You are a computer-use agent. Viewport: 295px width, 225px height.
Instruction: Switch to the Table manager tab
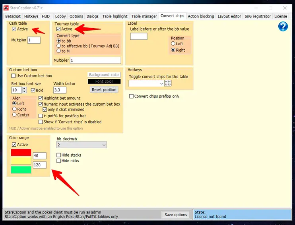click(144, 16)
